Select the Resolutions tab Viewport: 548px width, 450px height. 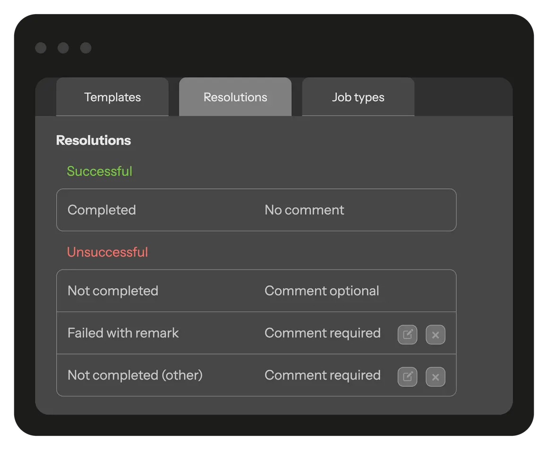point(235,97)
